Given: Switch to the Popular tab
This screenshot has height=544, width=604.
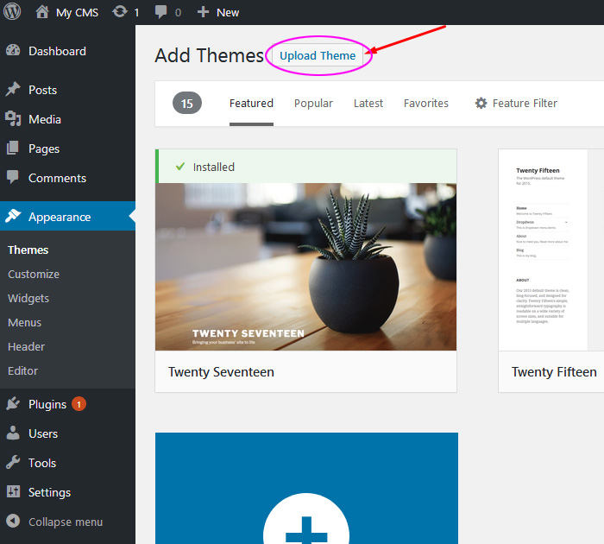Looking at the screenshot, I should pyautogui.click(x=313, y=104).
